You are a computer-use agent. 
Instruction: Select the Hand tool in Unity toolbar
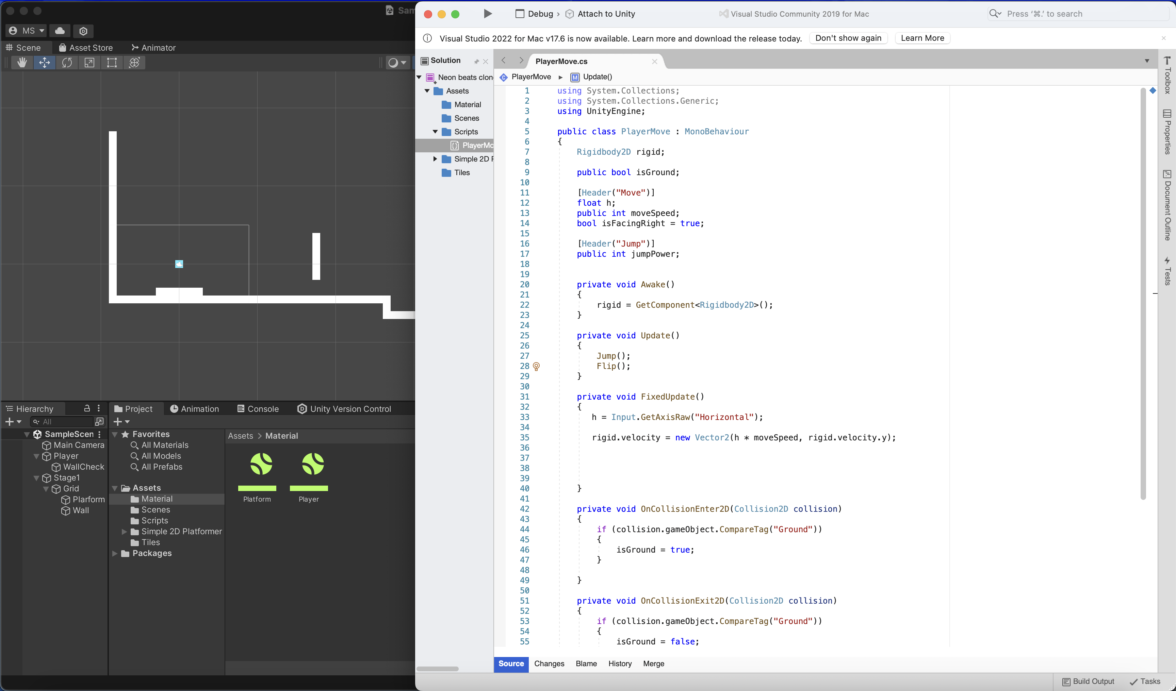click(21, 63)
